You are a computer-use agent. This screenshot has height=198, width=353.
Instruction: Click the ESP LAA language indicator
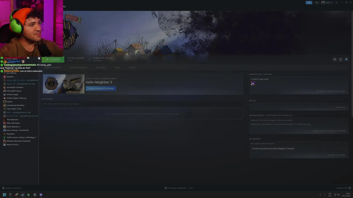click(x=330, y=195)
